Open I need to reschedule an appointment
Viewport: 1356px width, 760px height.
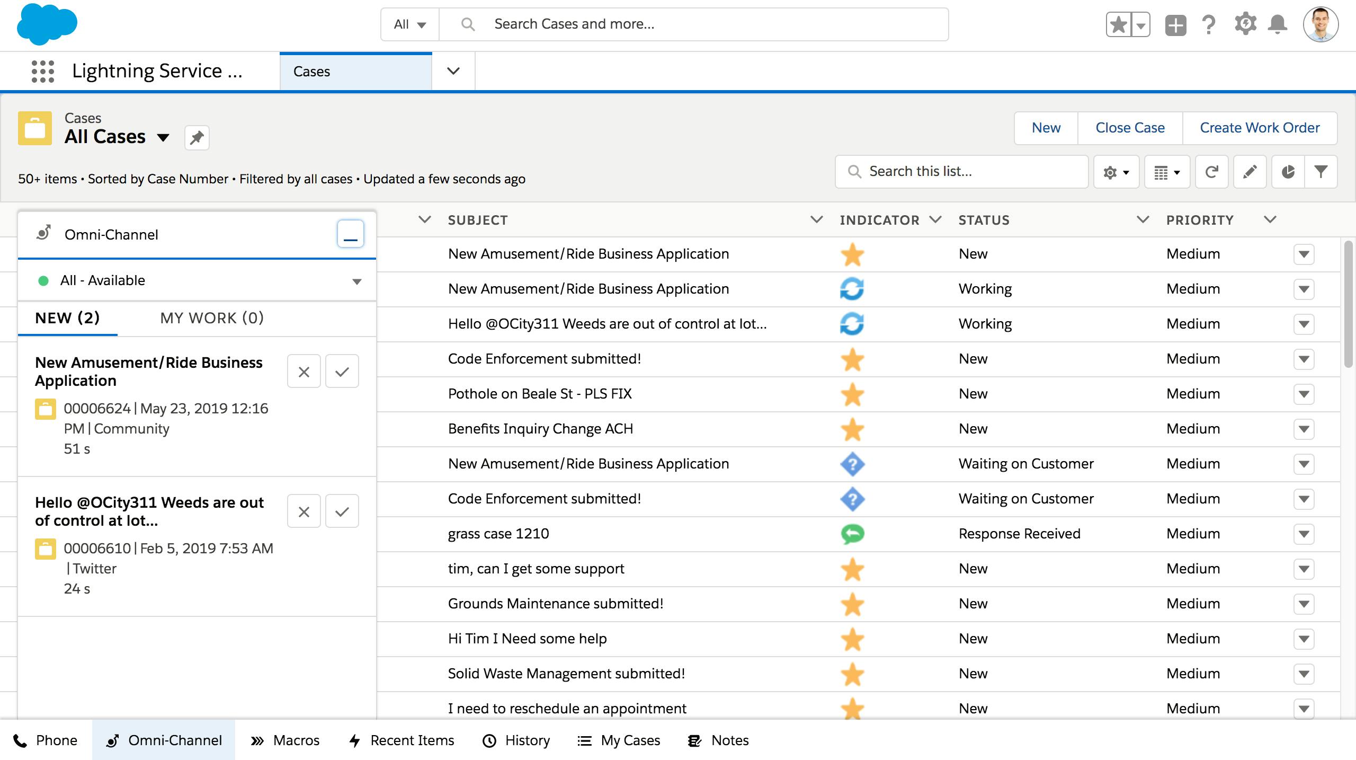pos(567,709)
